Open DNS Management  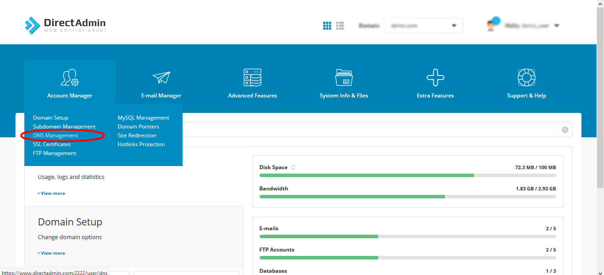[56, 136]
